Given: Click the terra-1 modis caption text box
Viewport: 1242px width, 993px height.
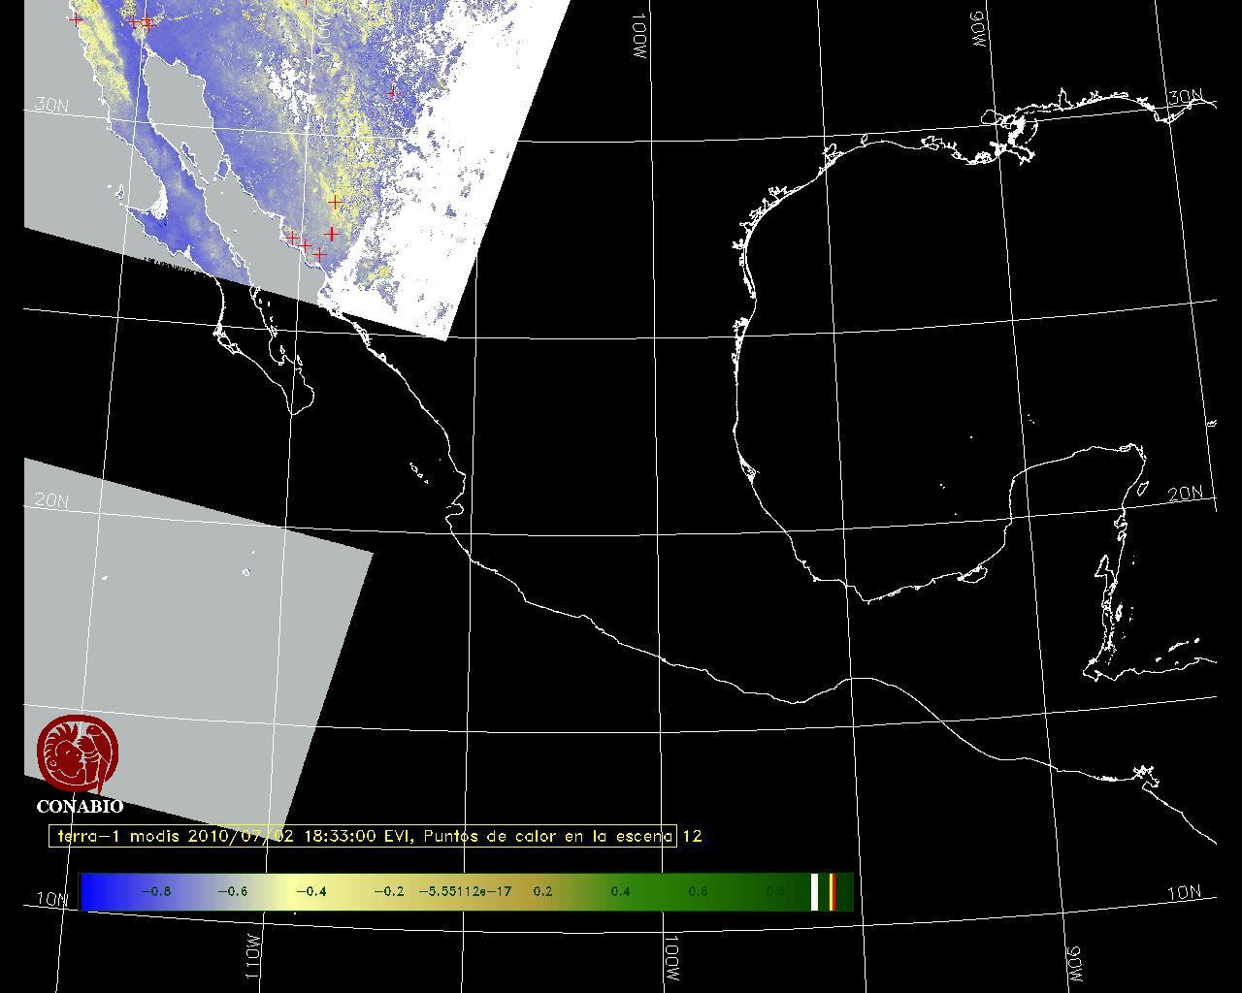Looking at the screenshot, I should [363, 836].
